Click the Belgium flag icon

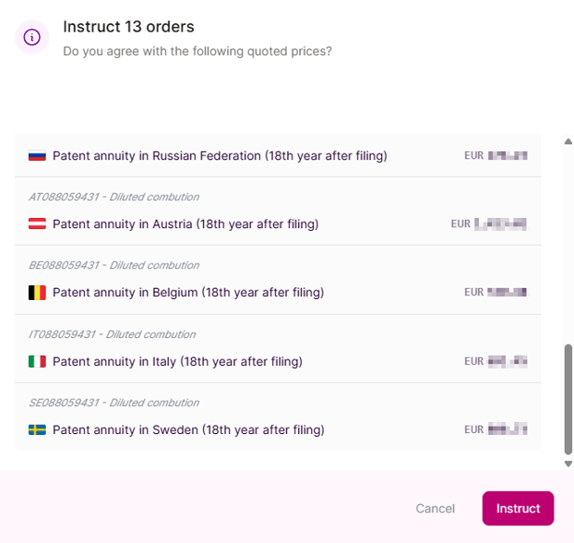[37, 293]
